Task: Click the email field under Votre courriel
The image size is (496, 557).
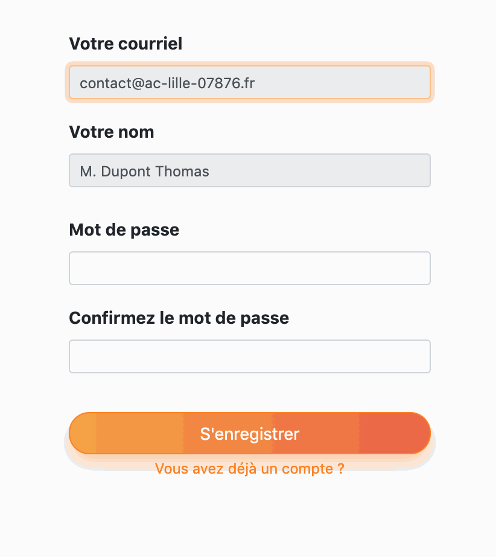Action: click(x=249, y=82)
